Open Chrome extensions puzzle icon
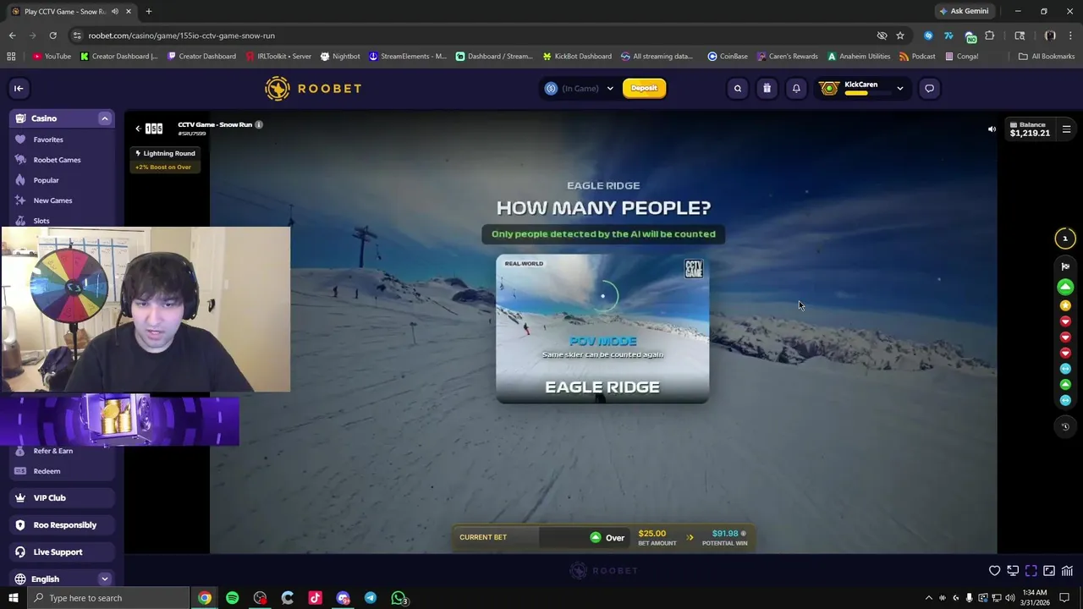Screen dimensions: 1083x609 [989, 36]
